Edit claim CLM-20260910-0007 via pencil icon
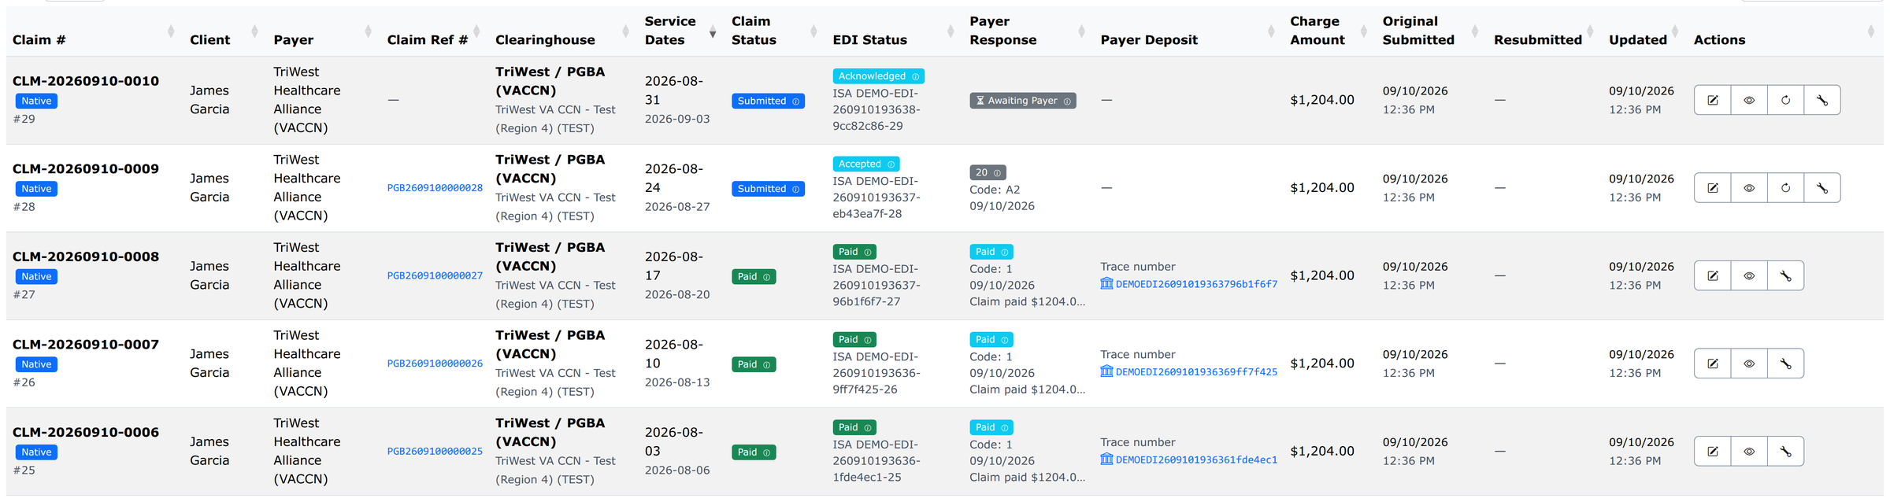 (x=1712, y=364)
